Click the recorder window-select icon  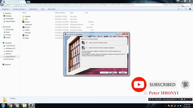pyautogui.click(x=150, y=99)
